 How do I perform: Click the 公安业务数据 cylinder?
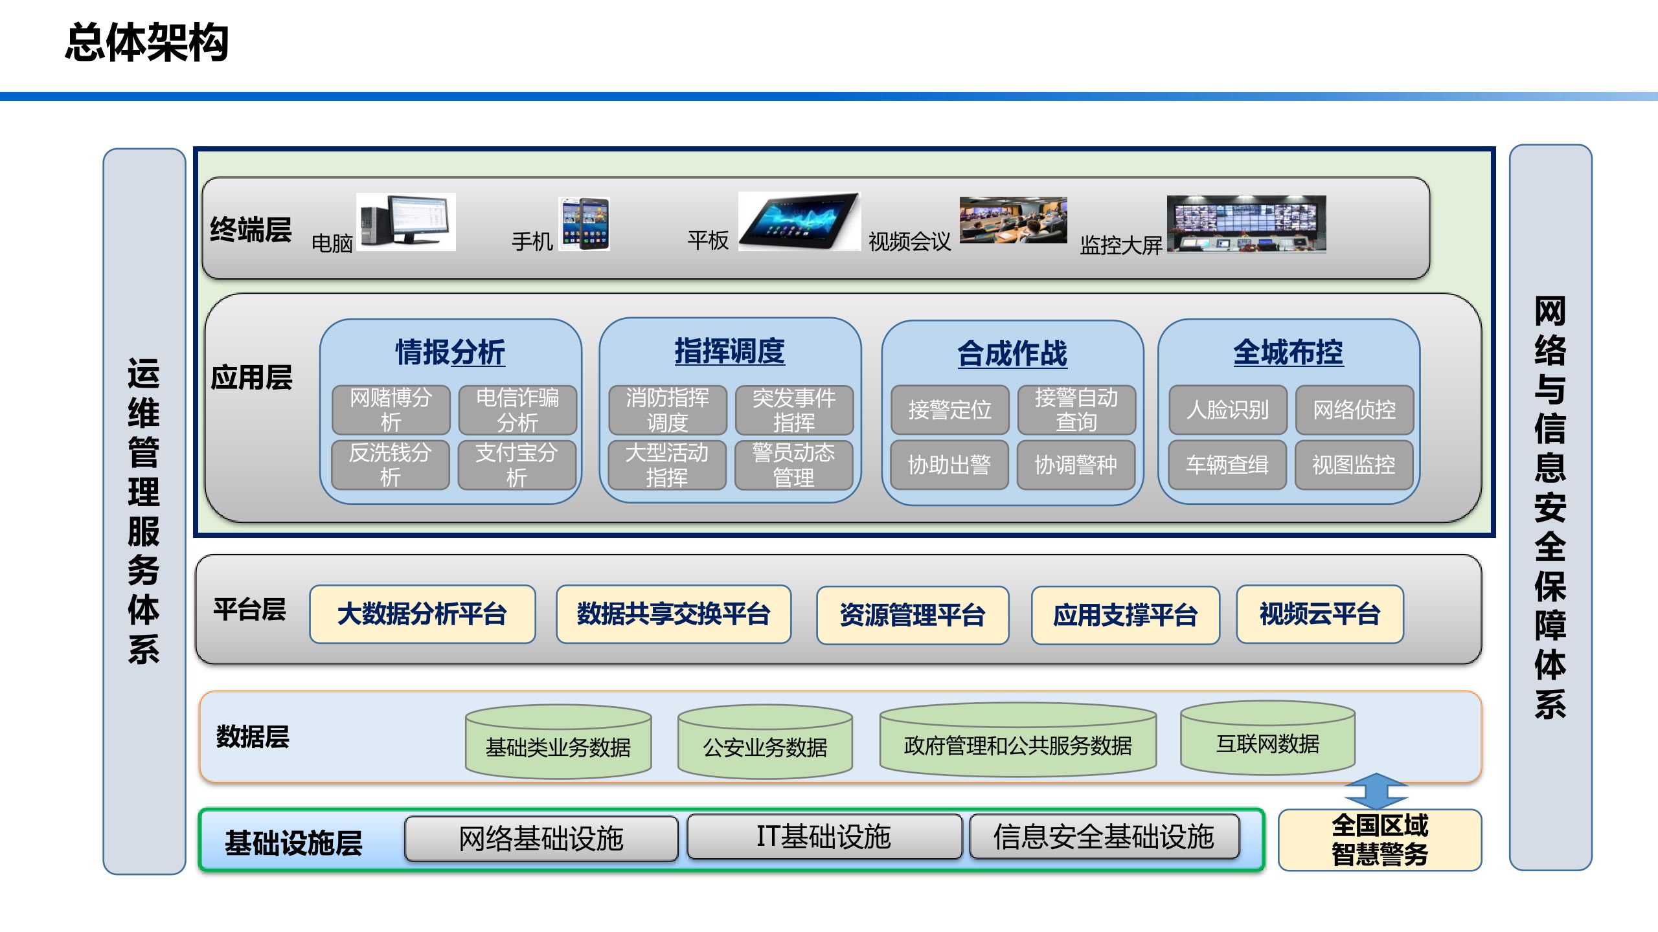tap(765, 742)
